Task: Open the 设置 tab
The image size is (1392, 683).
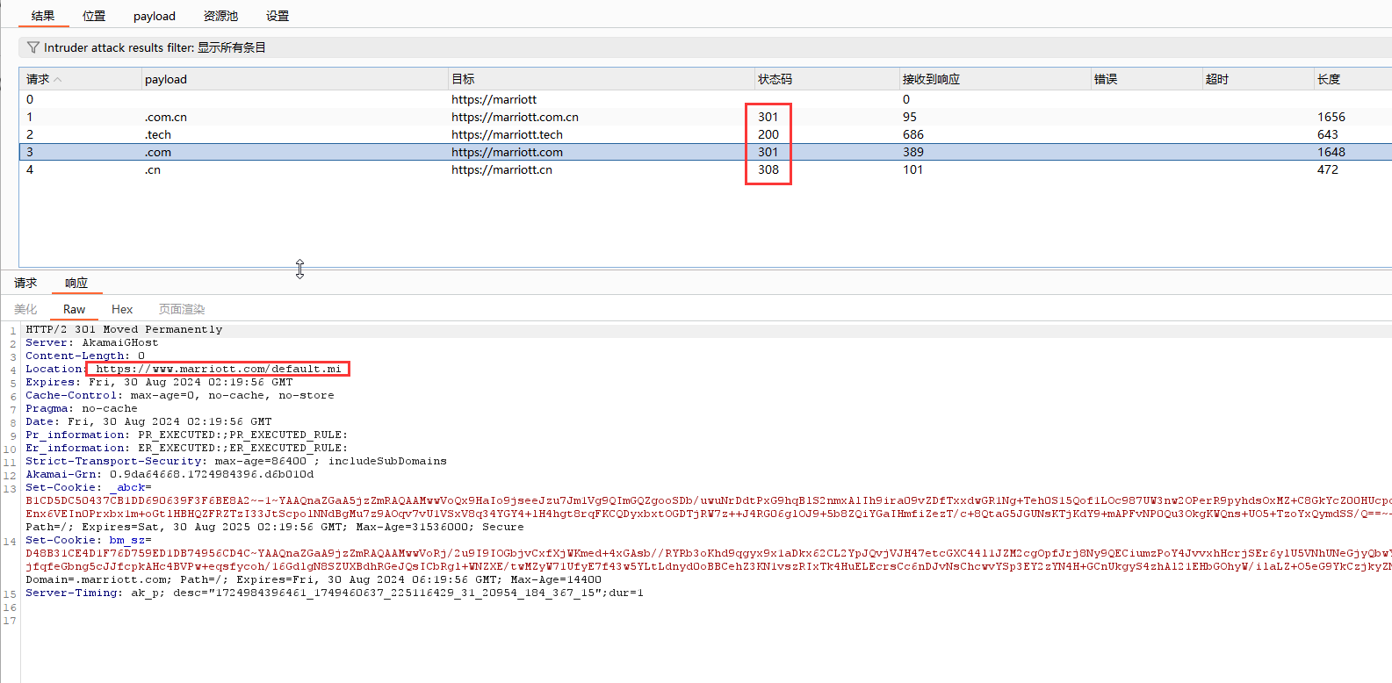Action: (278, 16)
